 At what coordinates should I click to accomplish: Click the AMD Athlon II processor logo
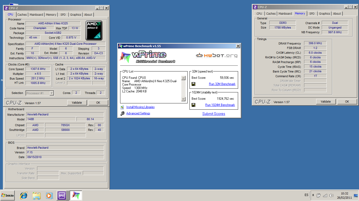pos(94,30)
